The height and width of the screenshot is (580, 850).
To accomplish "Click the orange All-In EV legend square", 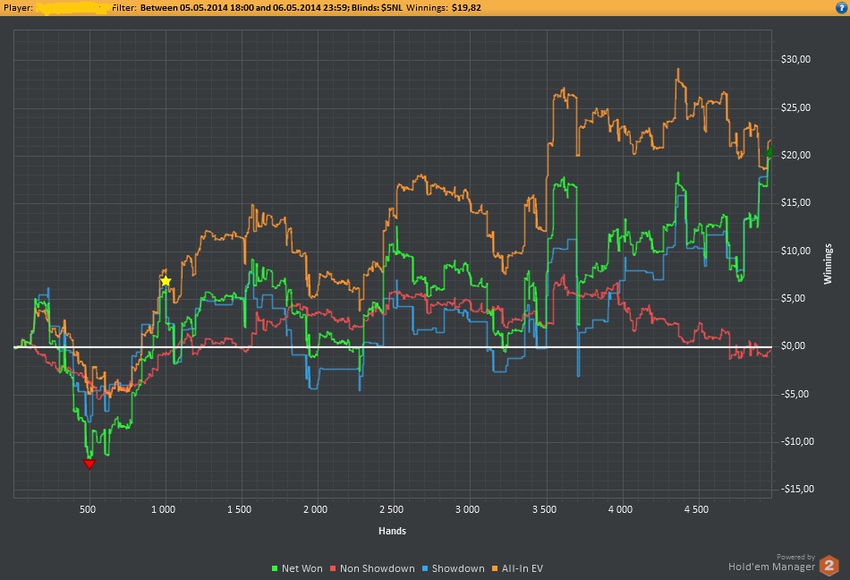I will 496,568.
